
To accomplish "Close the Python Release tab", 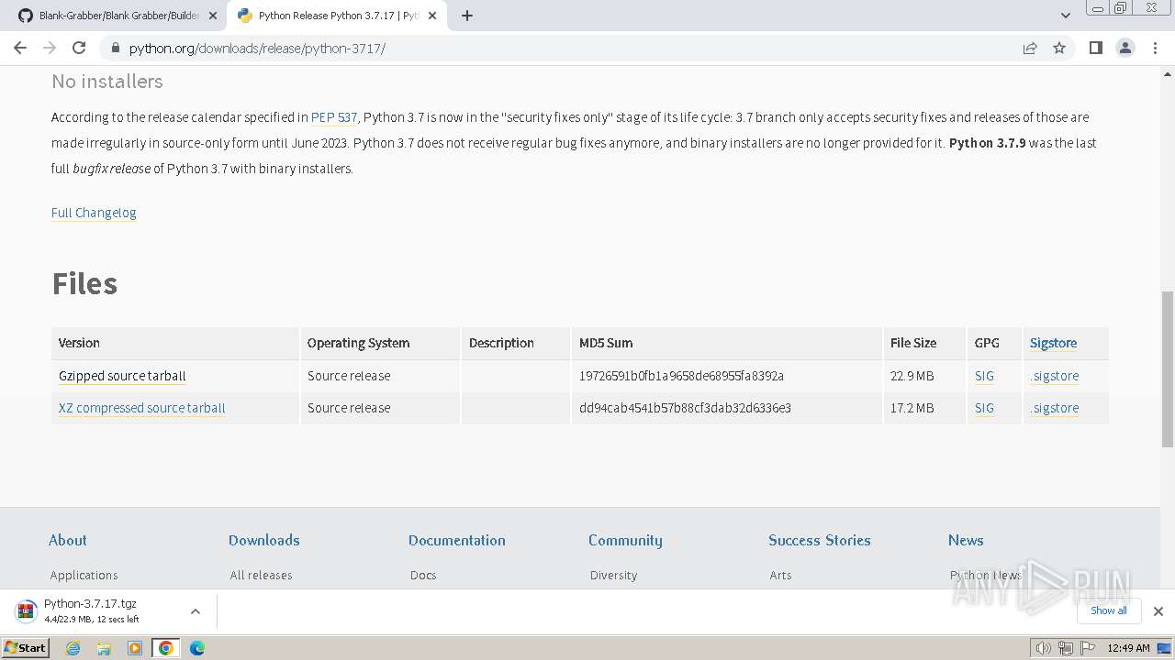I will pyautogui.click(x=432, y=16).
